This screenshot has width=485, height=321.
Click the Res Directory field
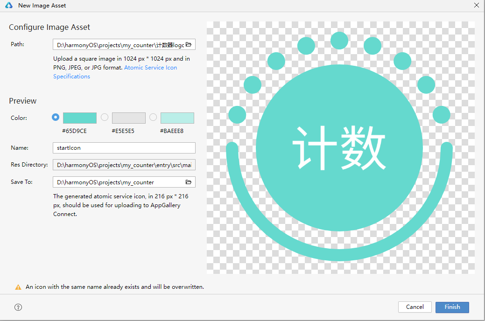[x=124, y=165]
